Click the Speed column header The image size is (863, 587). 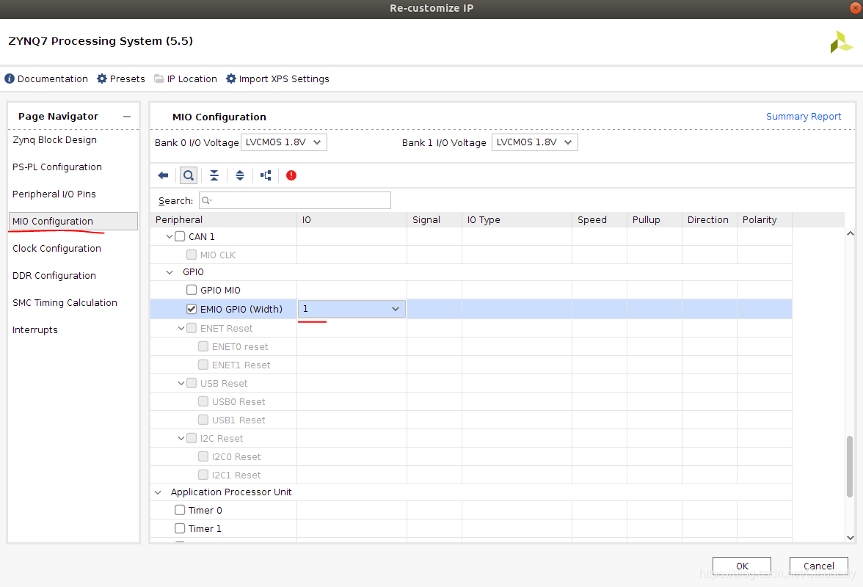coord(600,219)
